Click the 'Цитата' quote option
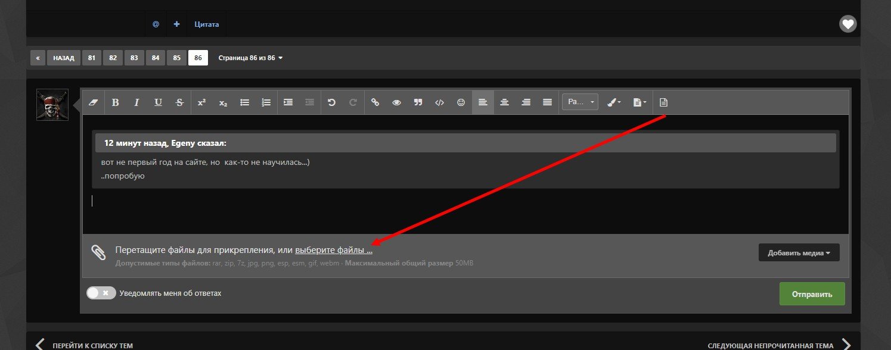 pos(206,24)
